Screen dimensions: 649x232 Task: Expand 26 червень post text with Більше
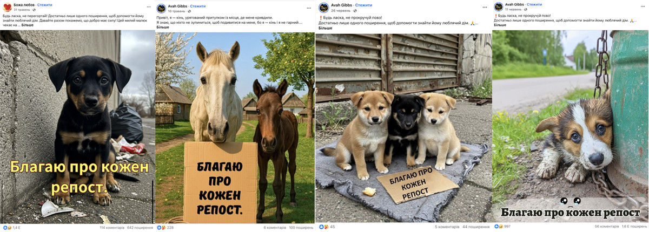(x=325, y=28)
